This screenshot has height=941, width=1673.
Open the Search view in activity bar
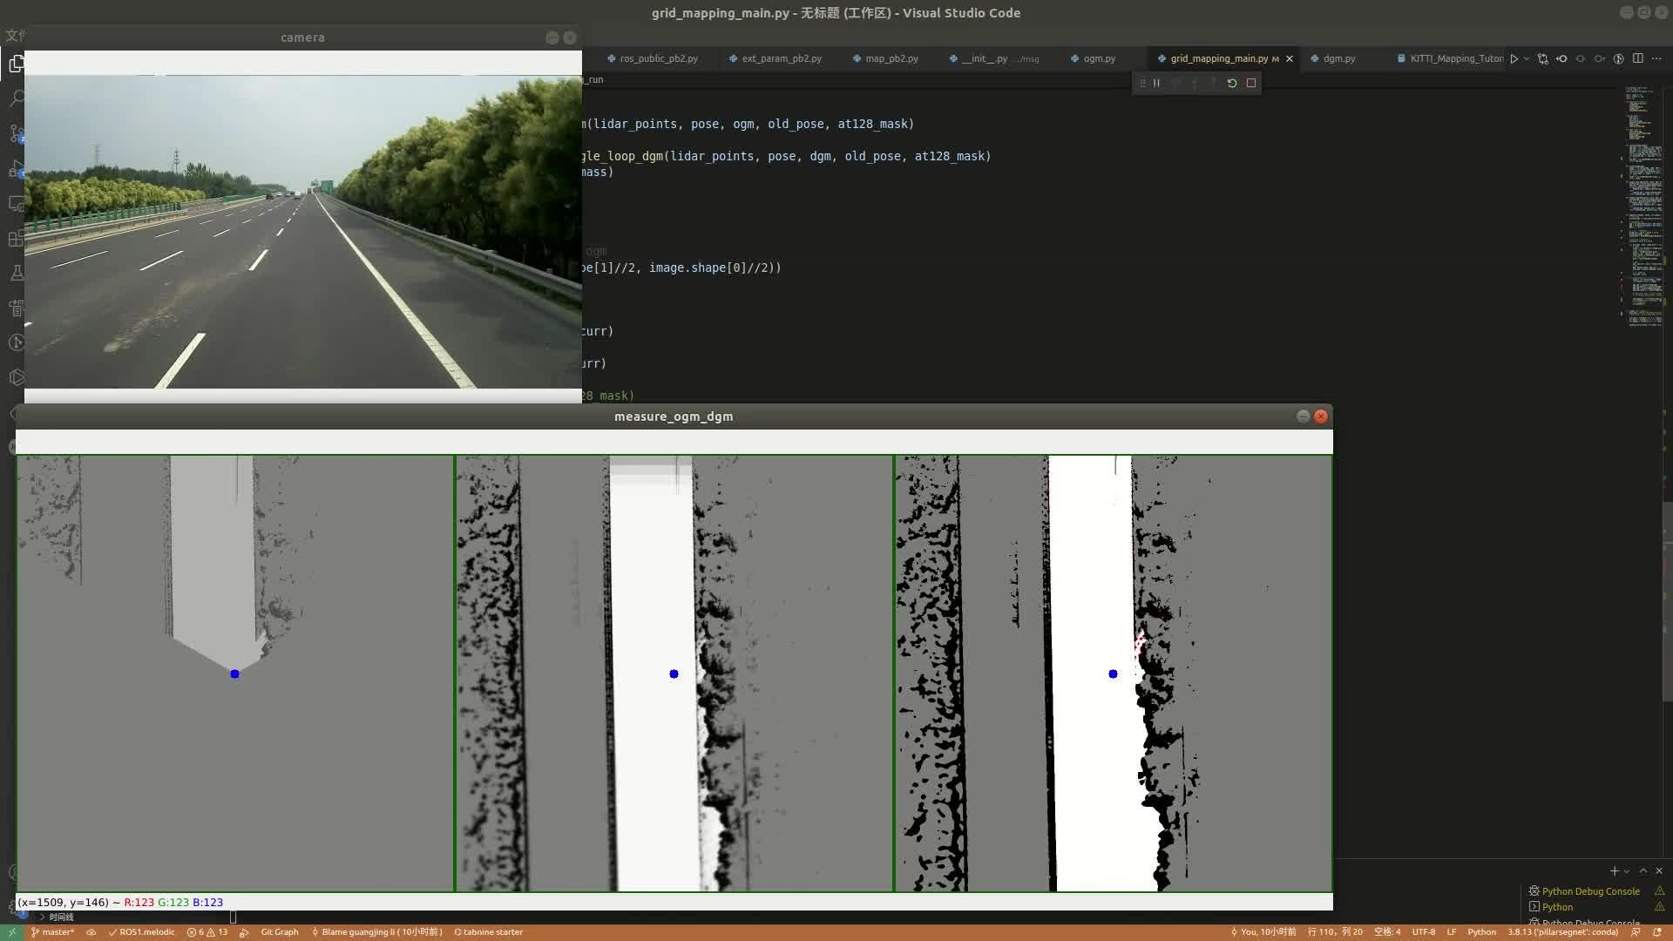pyautogui.click(x=16, y=98)
